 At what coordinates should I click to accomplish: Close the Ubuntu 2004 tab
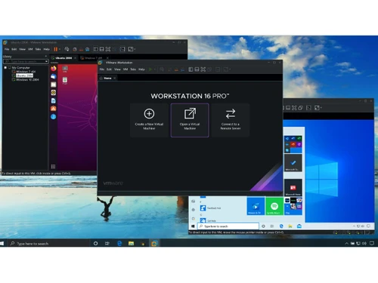75,58
